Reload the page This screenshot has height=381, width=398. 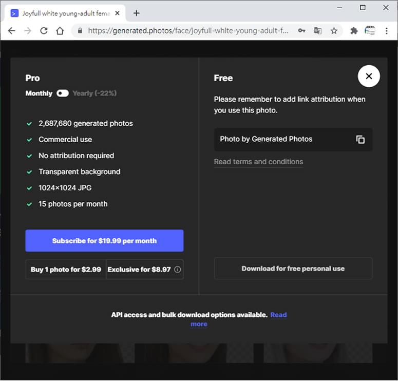[x=44, y=31]
